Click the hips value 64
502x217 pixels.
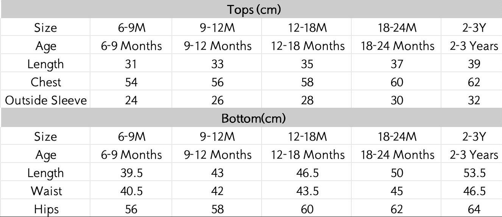(474, 209)
